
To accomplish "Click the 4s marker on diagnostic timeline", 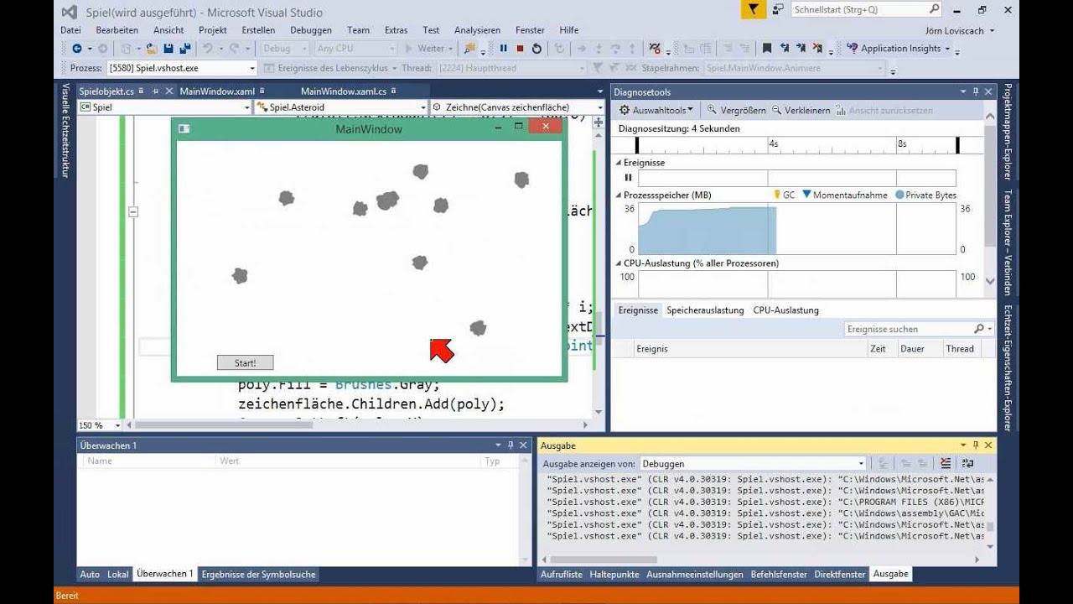I will click(x=774, y=144).
